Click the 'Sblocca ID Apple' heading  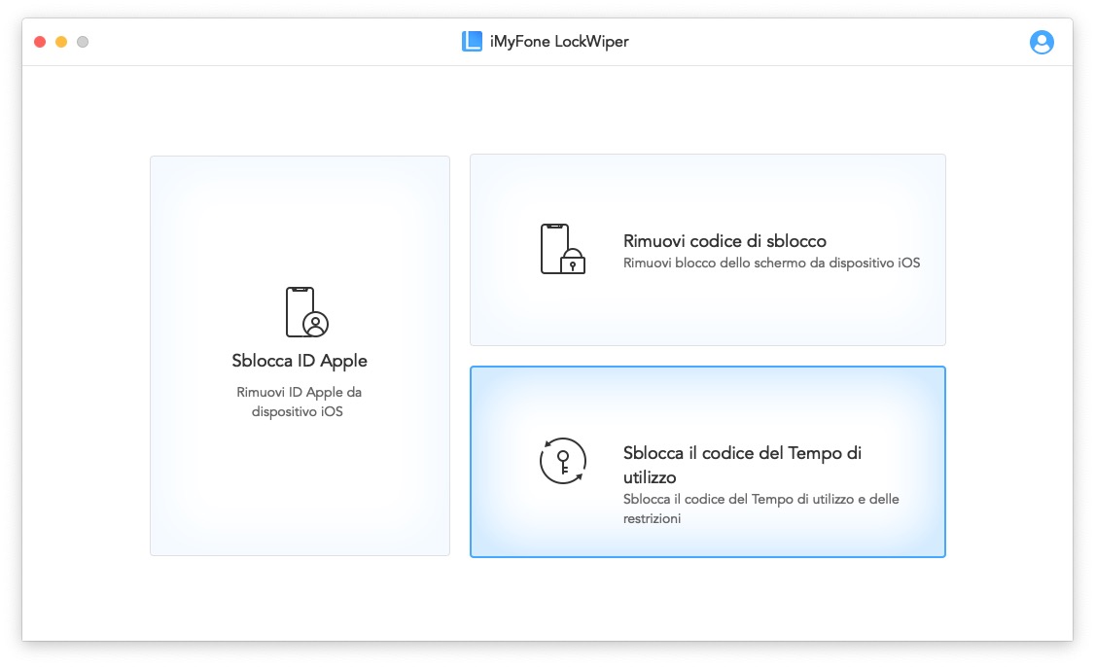tap(300, 361)
